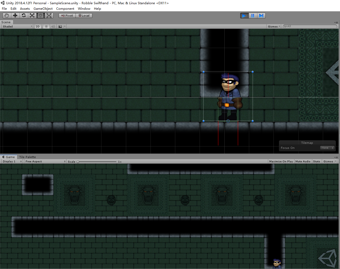Image resolution: width=340 pixels, height=269 pixels.
Task: Select the Move tool
Action: tap(15, 16)
